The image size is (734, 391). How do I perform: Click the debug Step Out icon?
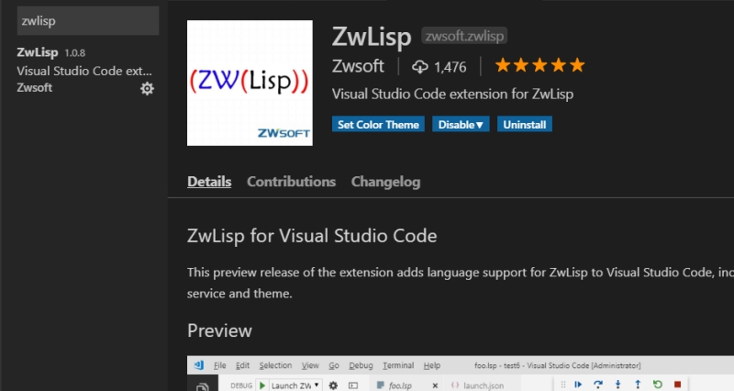(638, 385)
